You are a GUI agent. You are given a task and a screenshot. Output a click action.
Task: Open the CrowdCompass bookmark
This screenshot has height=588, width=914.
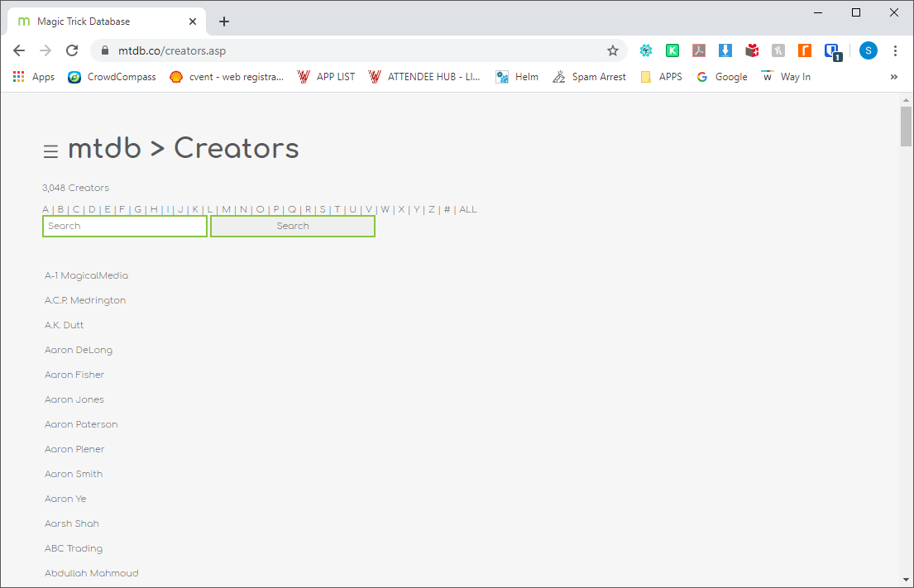tap(112, 77)
